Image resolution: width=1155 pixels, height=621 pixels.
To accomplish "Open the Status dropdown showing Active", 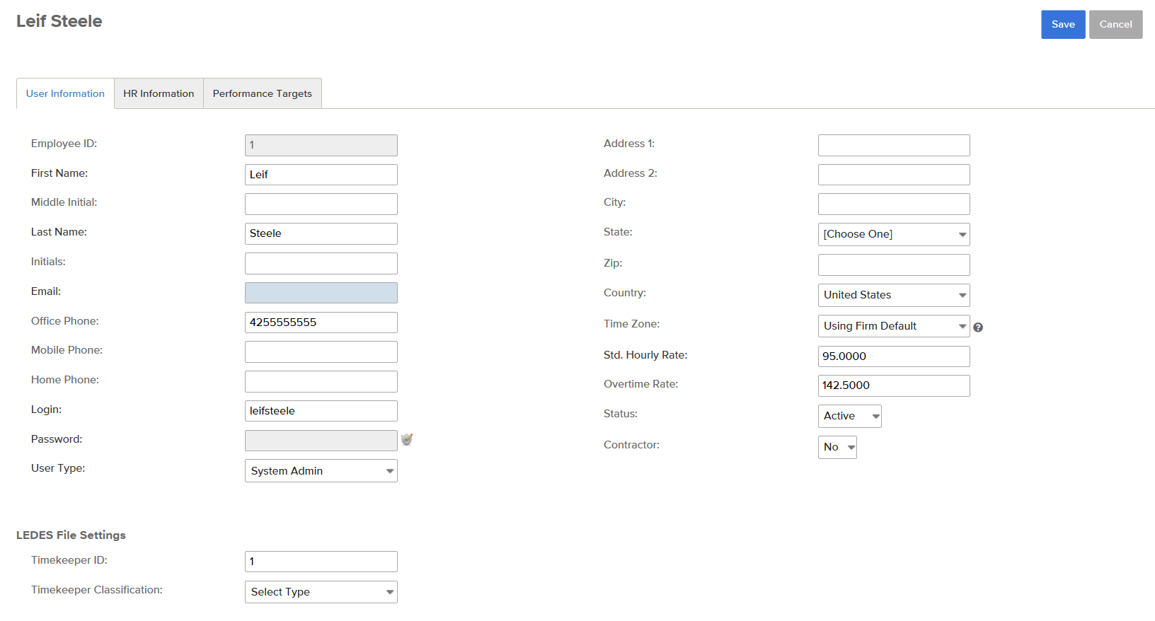I will [850, 416].
